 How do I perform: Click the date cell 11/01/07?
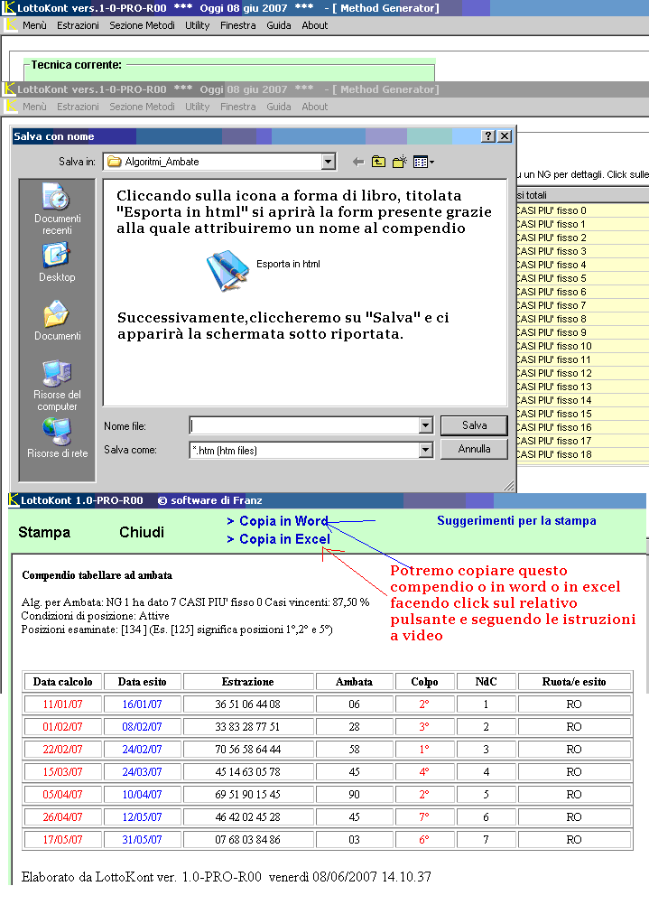pos(62,704)
